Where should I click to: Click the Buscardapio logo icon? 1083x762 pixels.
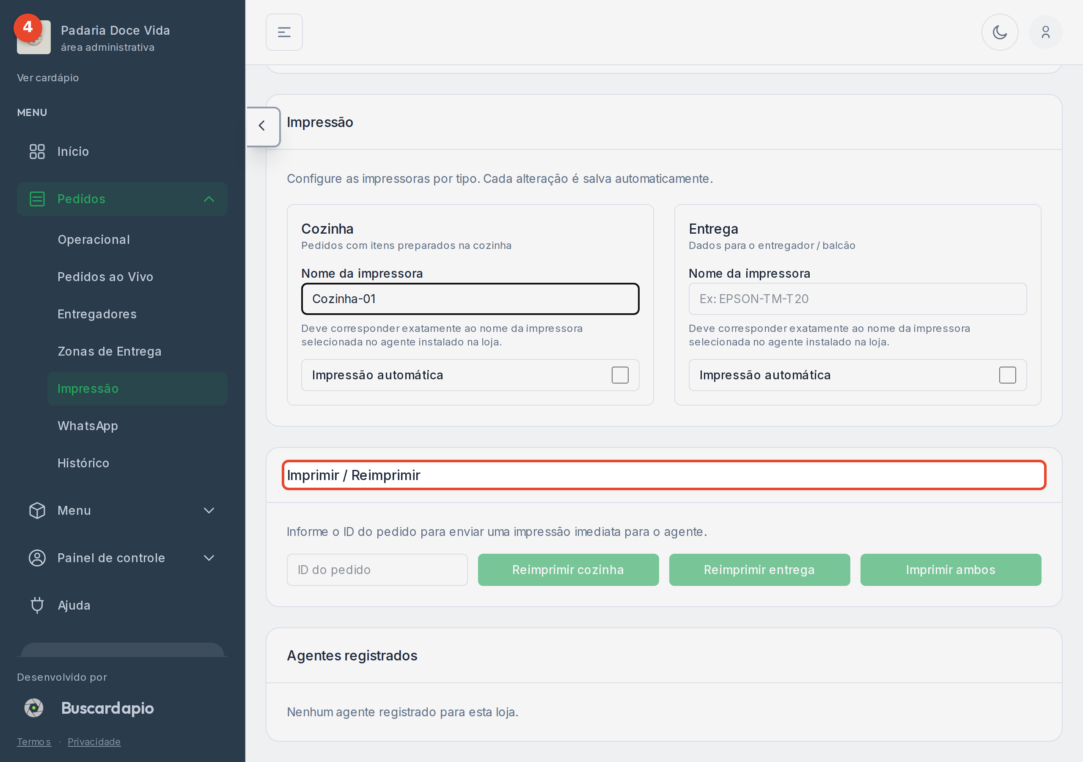tap(34, 708)
